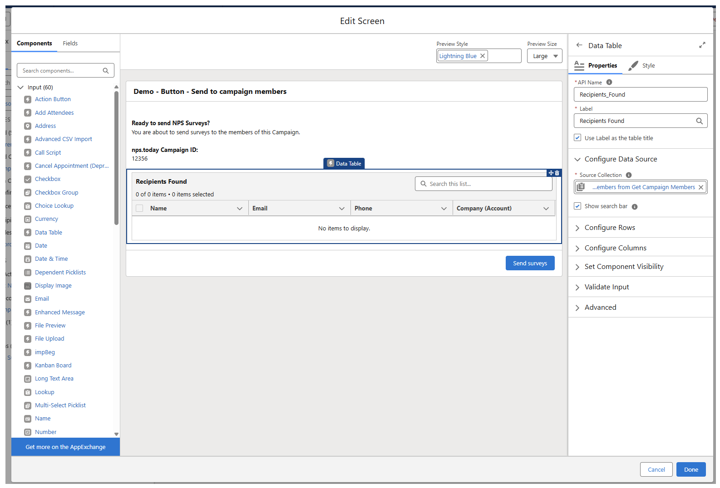Screen dimensions: 720x488
Task: Check the select-all checkbox in the Name column header
Action: click(139, 208)
